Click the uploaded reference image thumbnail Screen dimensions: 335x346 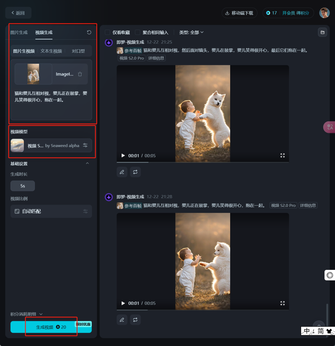33,74
